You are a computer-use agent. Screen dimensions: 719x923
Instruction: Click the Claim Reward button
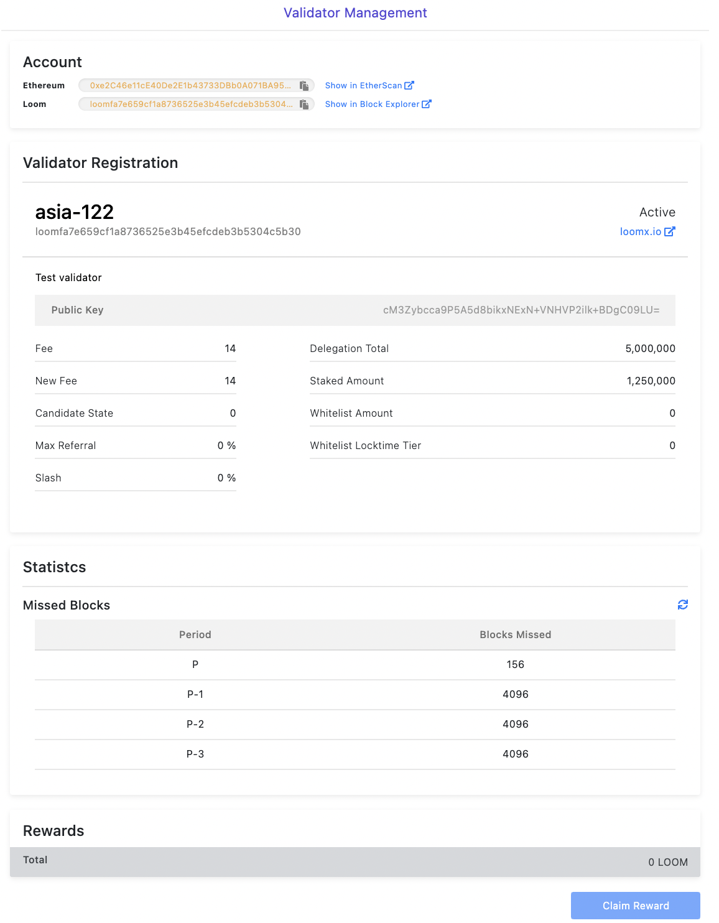[634, 906]
